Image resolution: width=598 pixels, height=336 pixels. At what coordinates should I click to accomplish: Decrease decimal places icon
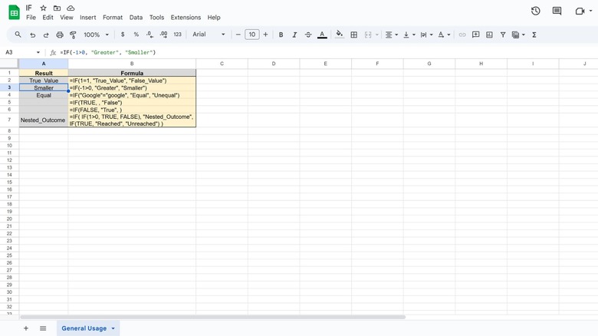click(x=149, y=35)
